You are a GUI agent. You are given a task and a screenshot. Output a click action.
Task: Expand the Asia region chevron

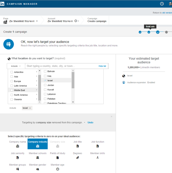[x=37, y=76]
